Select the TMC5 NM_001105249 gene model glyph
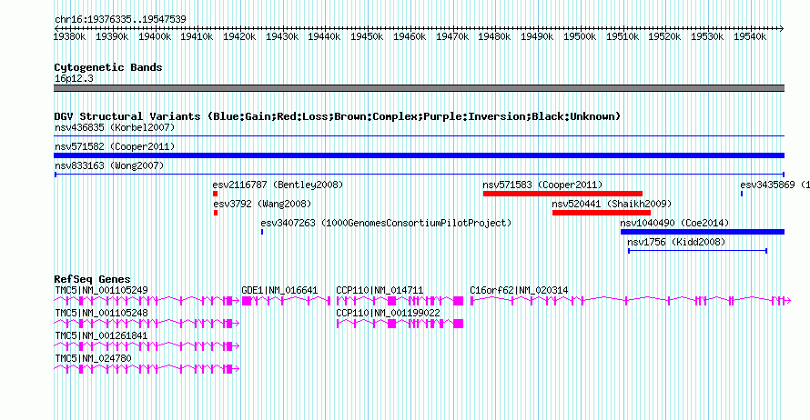The height and width of the screenshot is (420, 810). (147, 301)
